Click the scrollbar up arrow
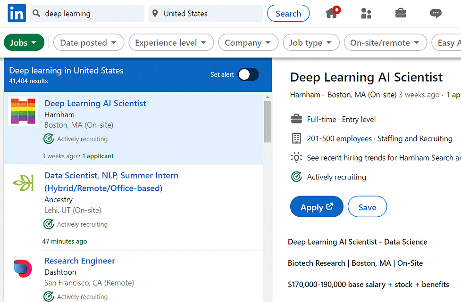The height and width of the screenshot is (302, 461). click(268, 97)
